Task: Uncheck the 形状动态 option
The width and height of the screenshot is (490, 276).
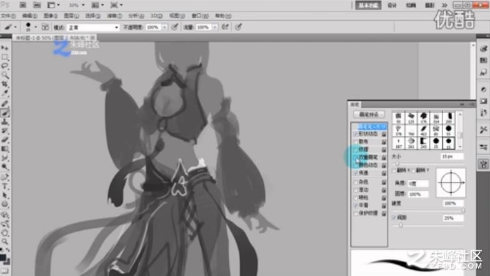Action: [x=356, y=134]
